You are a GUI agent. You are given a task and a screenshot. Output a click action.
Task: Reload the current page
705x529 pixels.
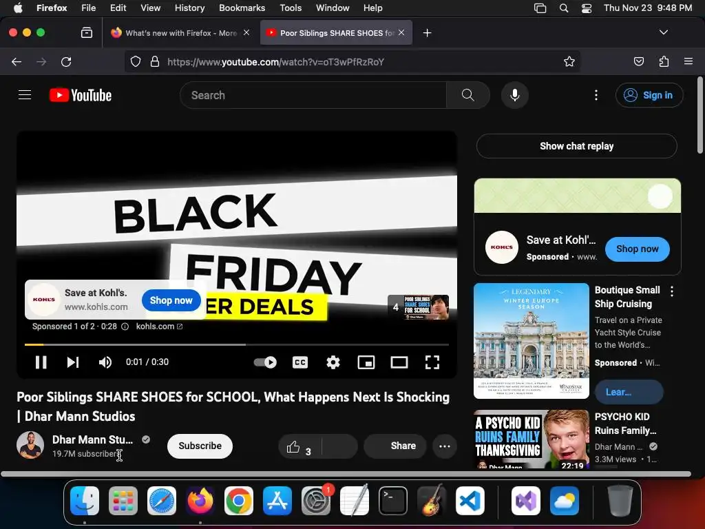66,61
